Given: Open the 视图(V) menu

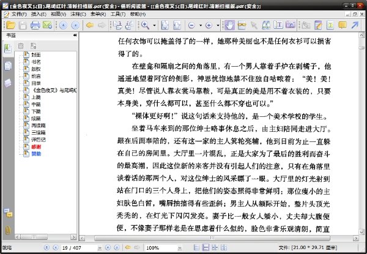Looking at the screenshot, I should (x=58, y=14).
